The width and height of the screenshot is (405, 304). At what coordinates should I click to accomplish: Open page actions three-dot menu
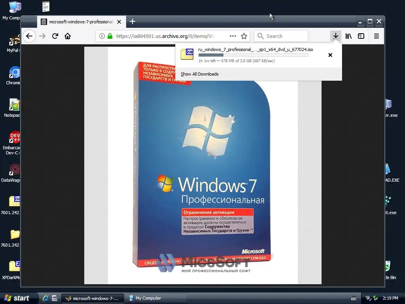[x=233, y=36]
